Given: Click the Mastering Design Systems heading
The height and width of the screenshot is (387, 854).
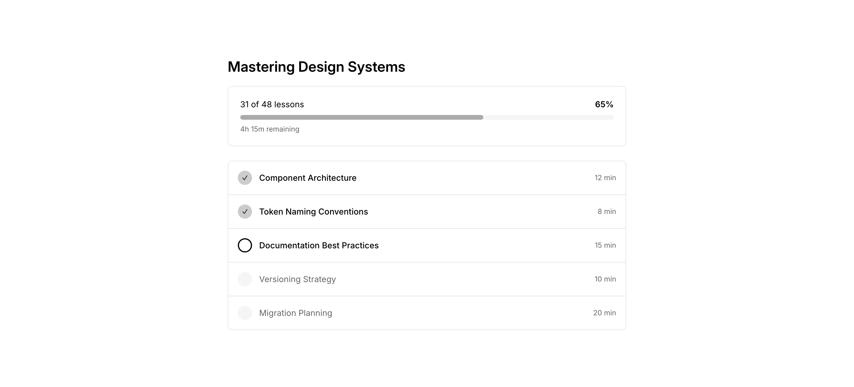Looking at the screenshot, I should tap(316, 67).
